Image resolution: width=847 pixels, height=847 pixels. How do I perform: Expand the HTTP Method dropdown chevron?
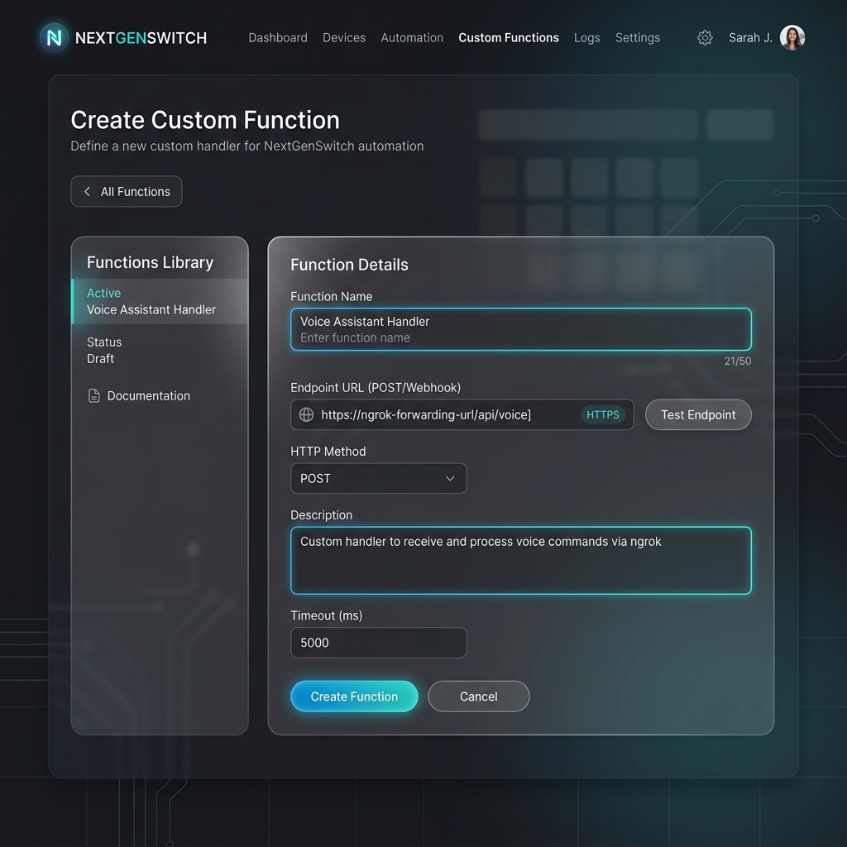pos(449,479)
